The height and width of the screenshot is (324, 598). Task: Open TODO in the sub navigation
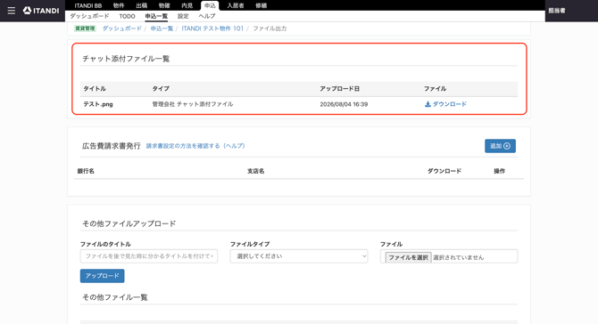[127, 16]
